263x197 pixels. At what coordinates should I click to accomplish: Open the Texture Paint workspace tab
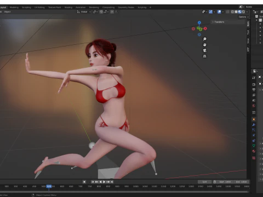(x=54, y=8)
